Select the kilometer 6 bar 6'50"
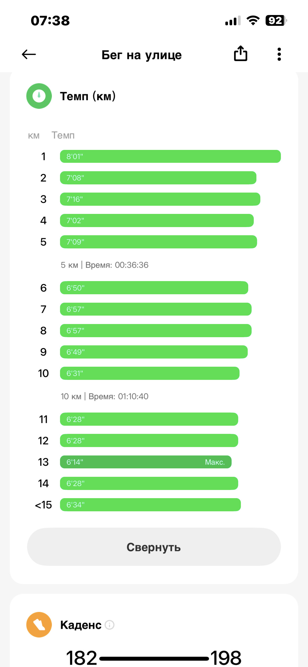Viewport: 308px width, 667px height. [154, 288]
